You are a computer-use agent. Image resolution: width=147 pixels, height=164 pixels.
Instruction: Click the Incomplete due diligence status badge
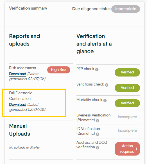pyautogui.click(x=126, y=9)
